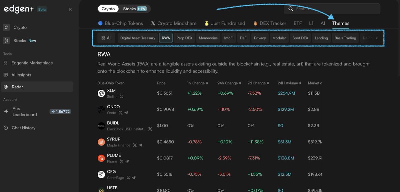400x192 pixels.
Task: Select the Digital Asset Treasury filter
Action: 138,38
